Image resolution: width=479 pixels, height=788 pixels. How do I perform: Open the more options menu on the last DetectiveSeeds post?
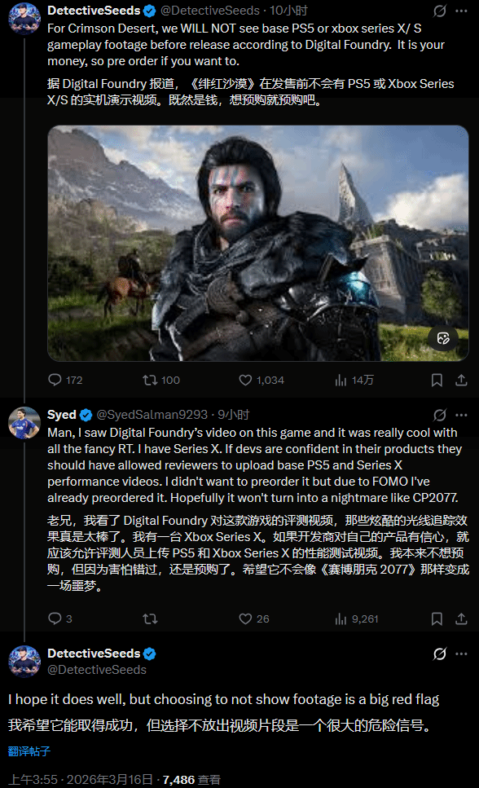click(461, 654)
